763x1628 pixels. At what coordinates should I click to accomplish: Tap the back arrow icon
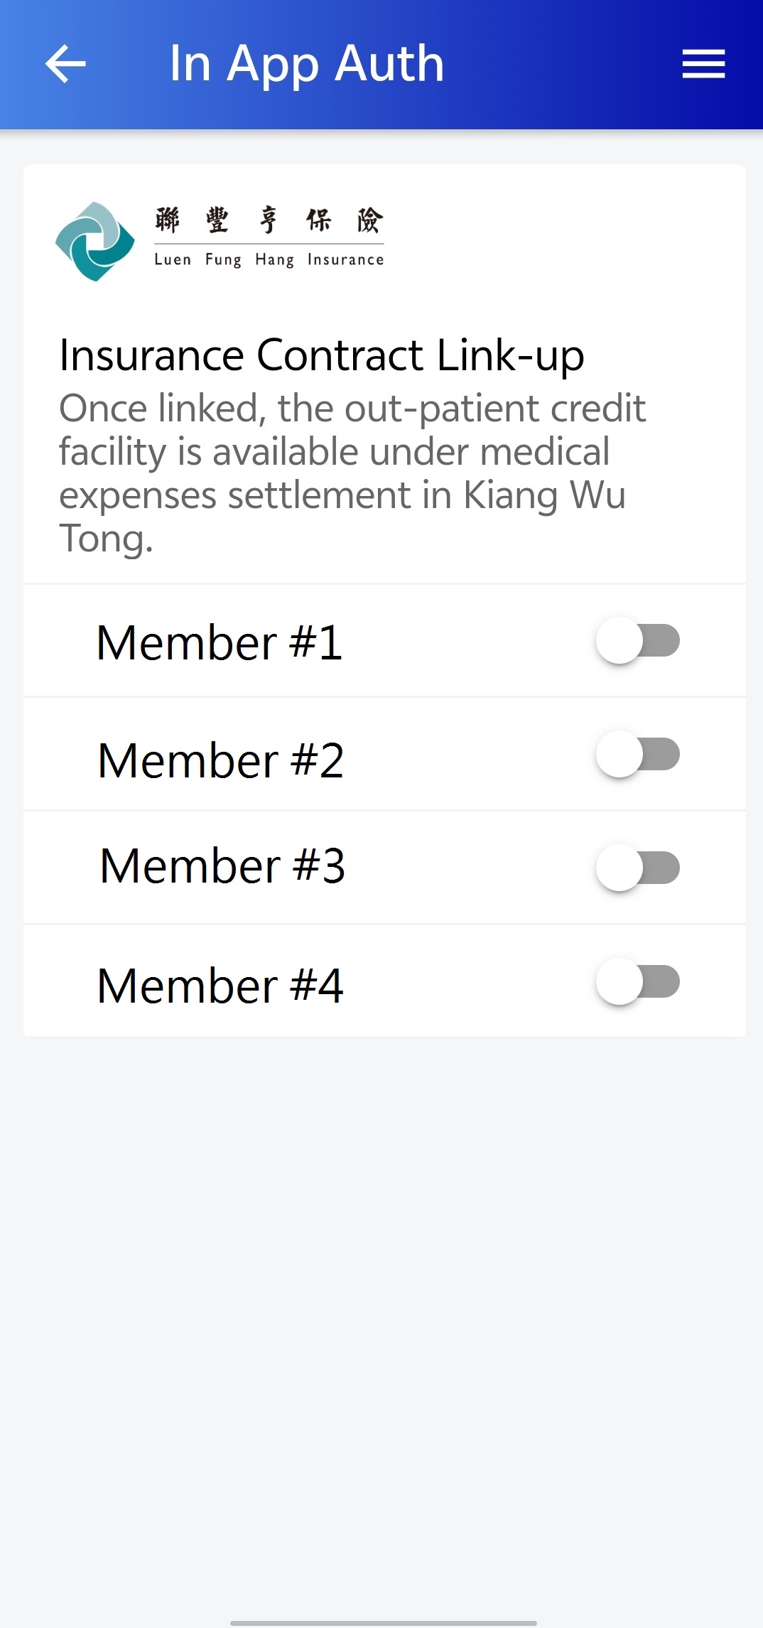coord(65,64)
